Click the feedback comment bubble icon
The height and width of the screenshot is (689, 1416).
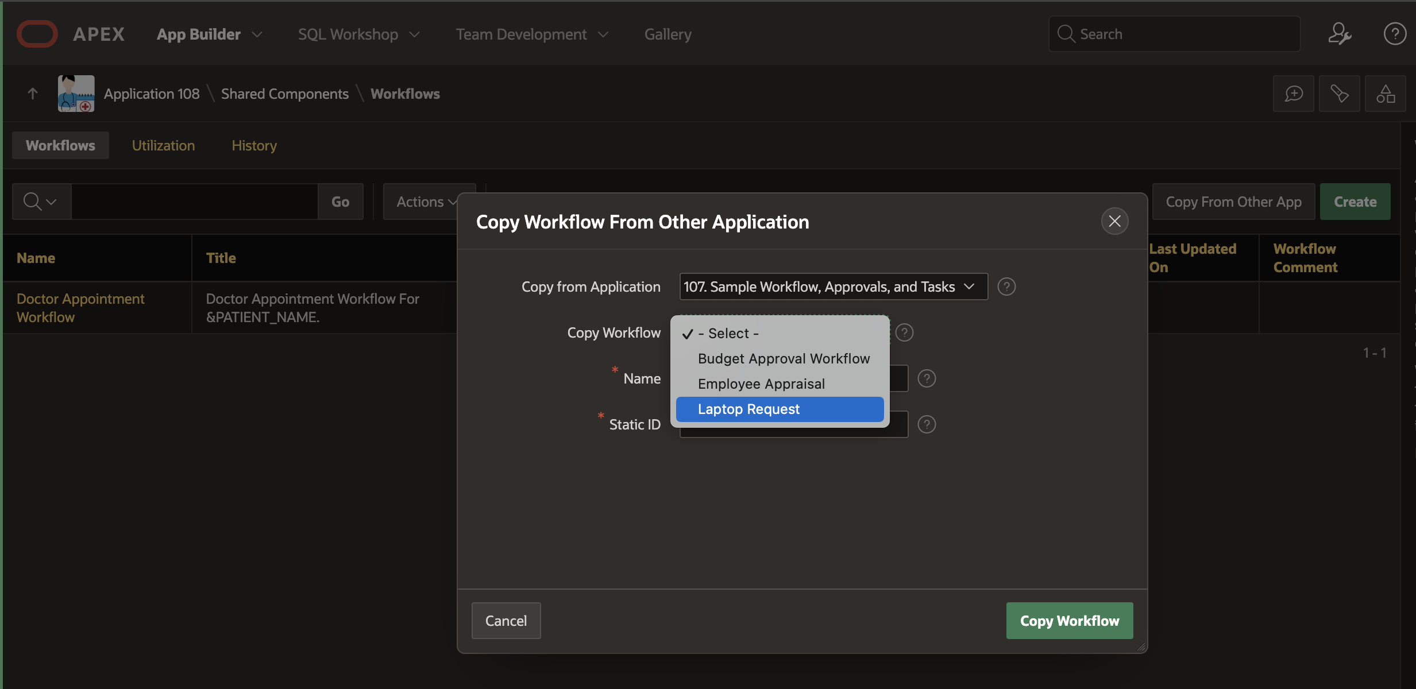coord(1293,94)
